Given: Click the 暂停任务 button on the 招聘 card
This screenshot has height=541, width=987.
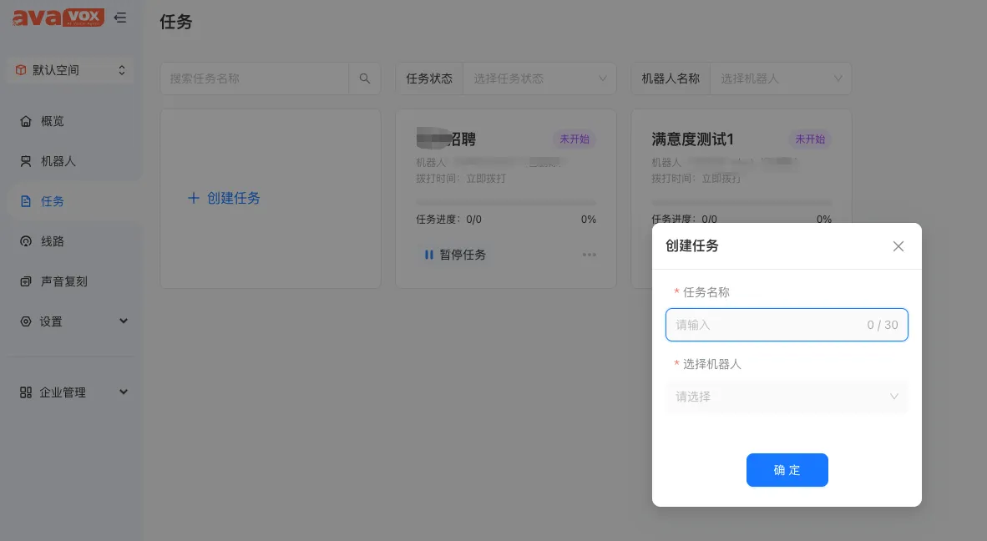Looking at the screenshot, I should 455,255.
